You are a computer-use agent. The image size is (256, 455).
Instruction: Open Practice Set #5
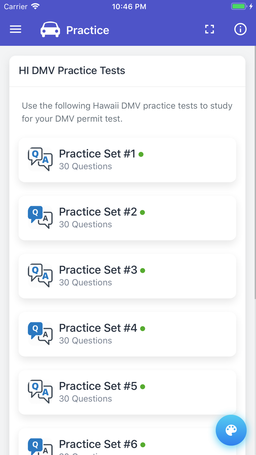coord(127,392)
